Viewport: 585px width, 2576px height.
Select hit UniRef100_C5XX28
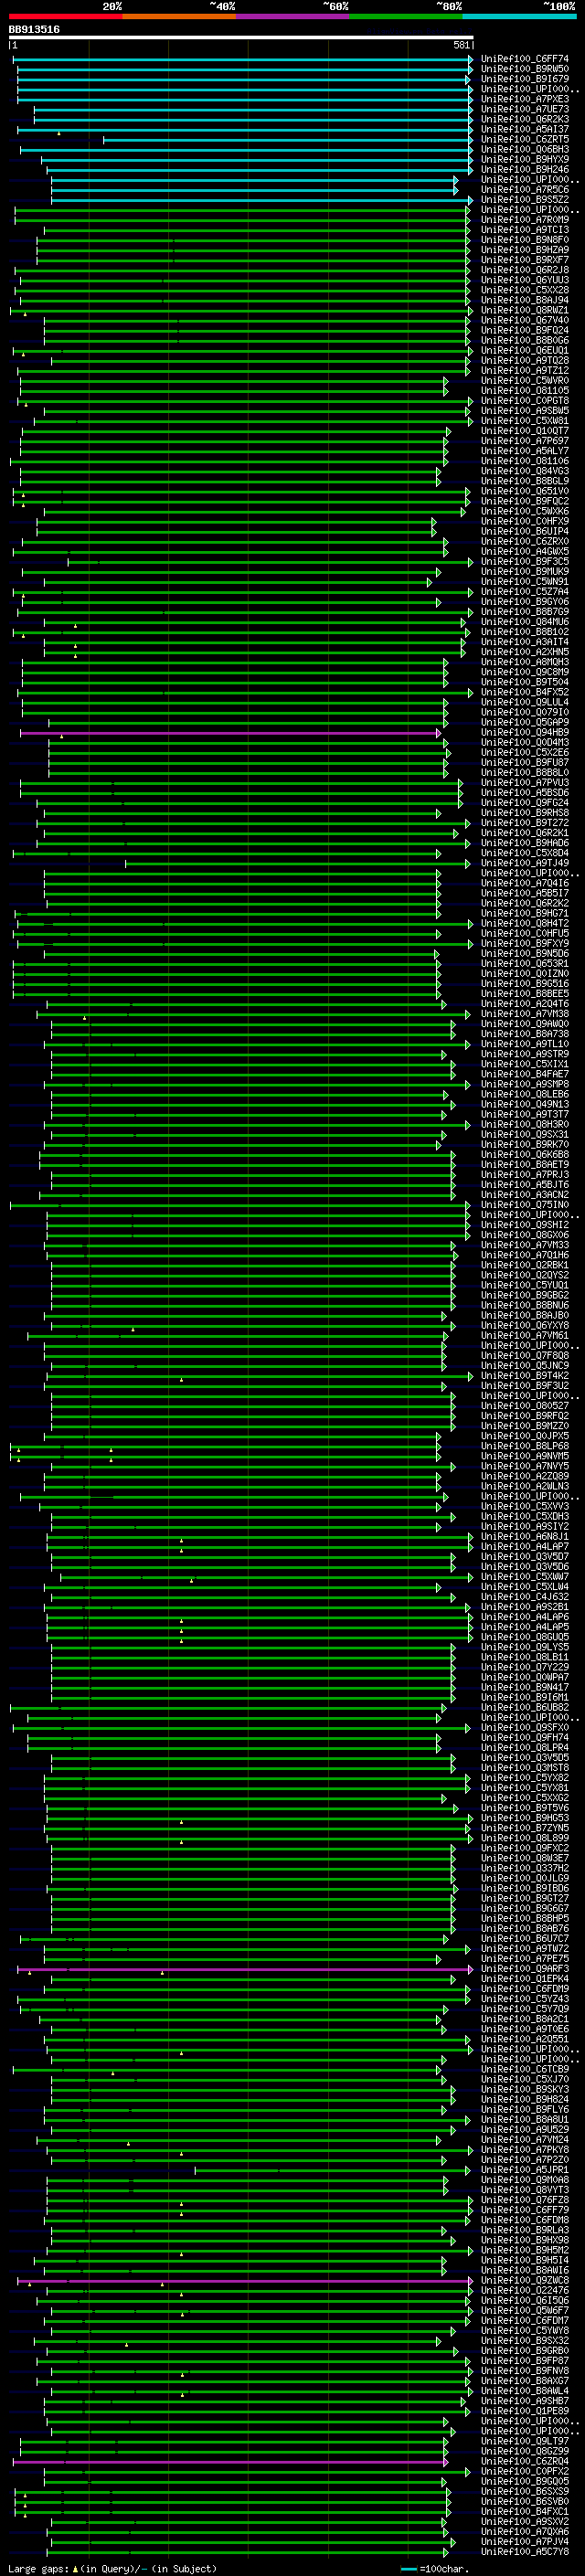pyautogui.click(x=525, y=290)
